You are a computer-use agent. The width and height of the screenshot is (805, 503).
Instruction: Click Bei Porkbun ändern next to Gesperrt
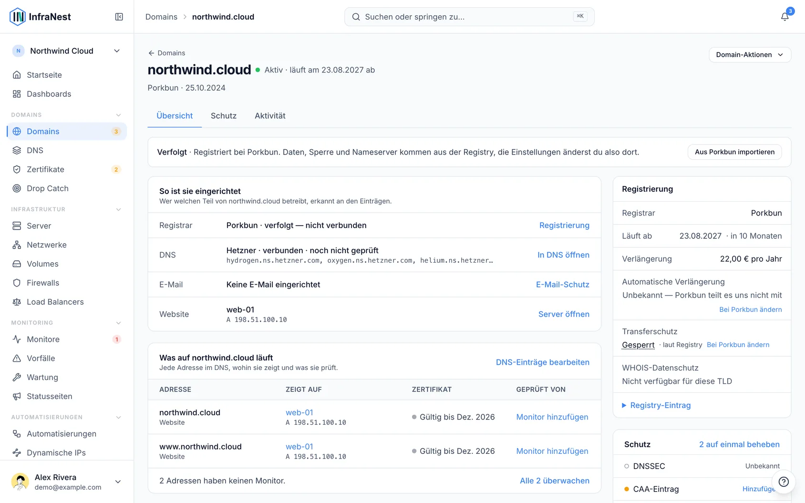click(738, 345)
